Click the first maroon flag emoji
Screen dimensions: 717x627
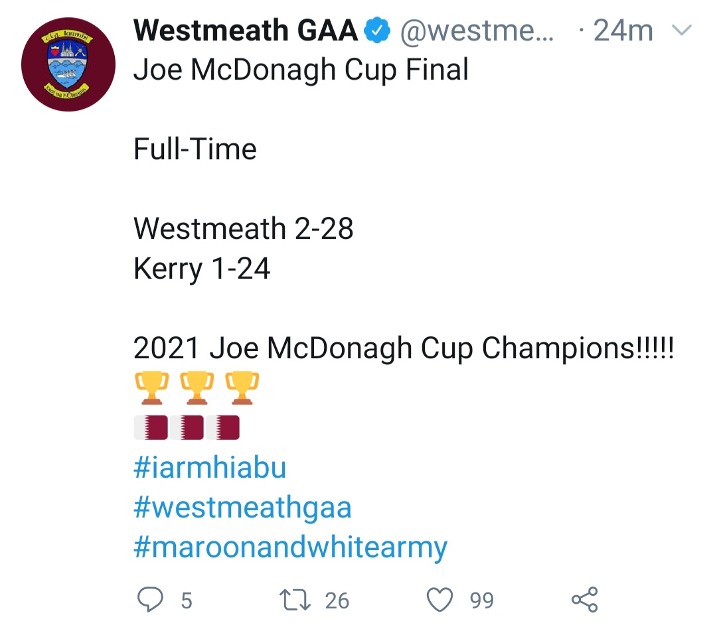[x=151, y=427]
